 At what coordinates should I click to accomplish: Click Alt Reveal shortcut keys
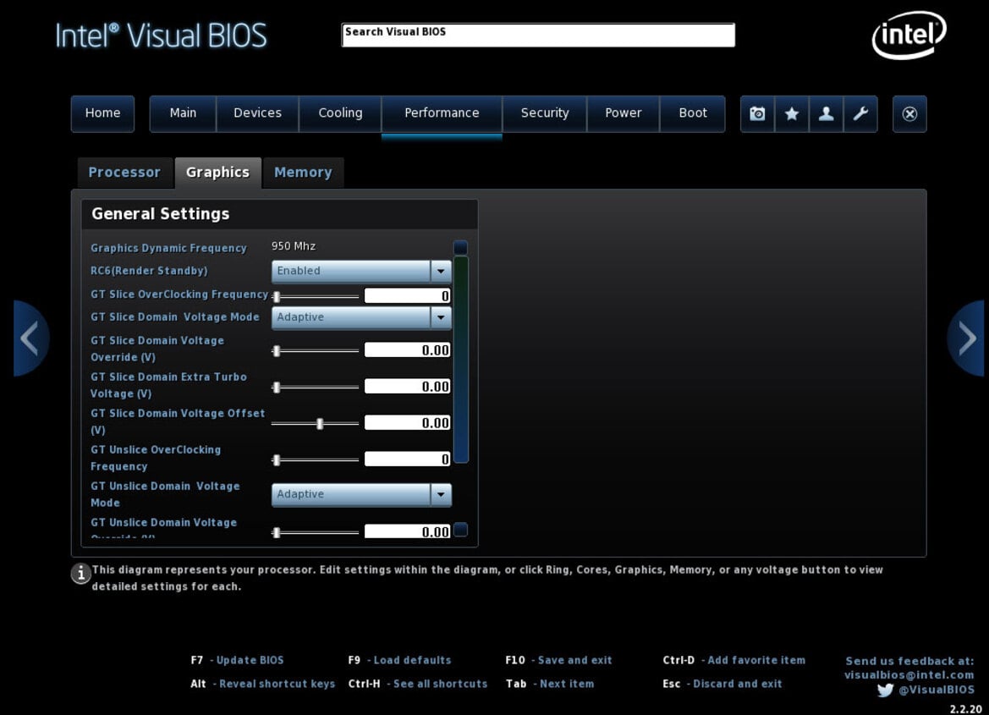263,684
